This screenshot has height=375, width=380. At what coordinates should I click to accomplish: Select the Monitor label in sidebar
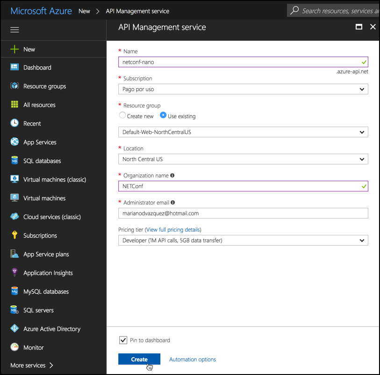34,347
